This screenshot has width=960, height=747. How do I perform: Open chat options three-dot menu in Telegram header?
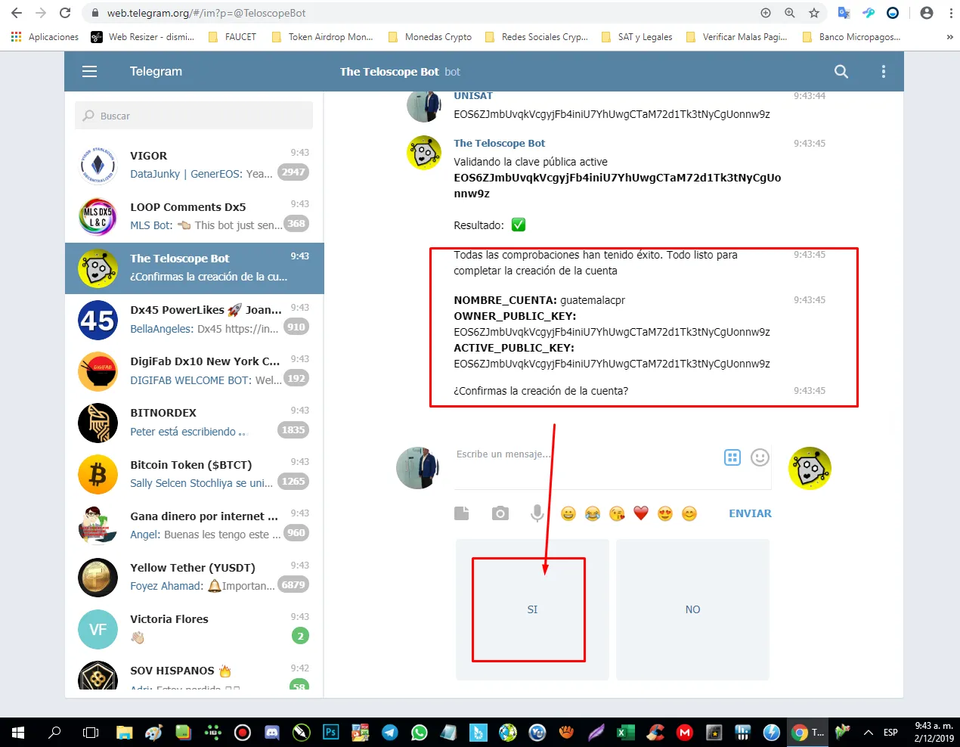point(883,72)
